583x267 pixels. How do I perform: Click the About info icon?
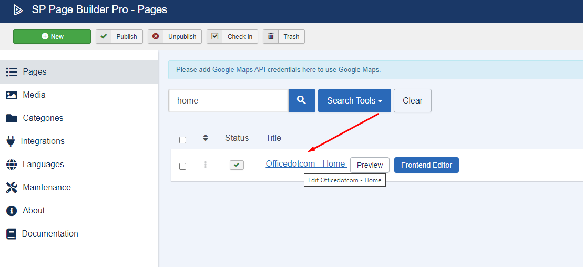[x=12, y=210]
